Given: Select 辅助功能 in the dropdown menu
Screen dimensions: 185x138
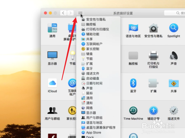Looking at the screenshot, I should pos(98,34).
